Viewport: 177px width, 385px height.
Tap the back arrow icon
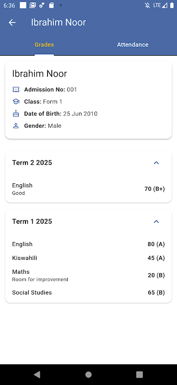(12, 23)
